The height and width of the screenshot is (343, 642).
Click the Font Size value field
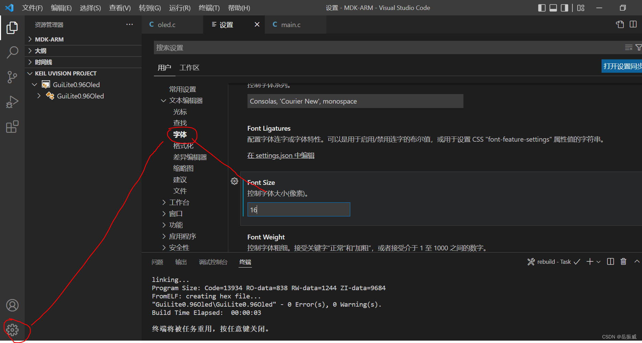[x=299, y=210]
